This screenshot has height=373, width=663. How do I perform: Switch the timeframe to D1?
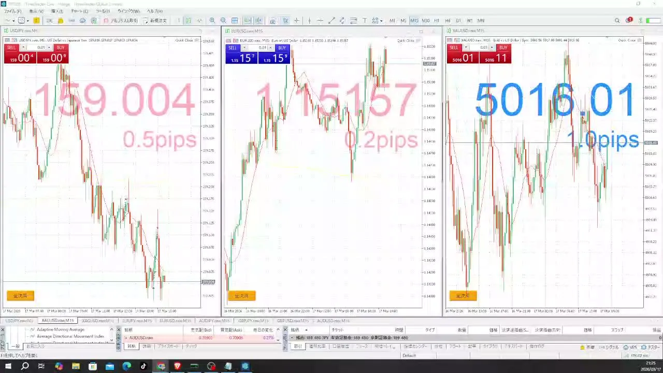coord(458,21)
